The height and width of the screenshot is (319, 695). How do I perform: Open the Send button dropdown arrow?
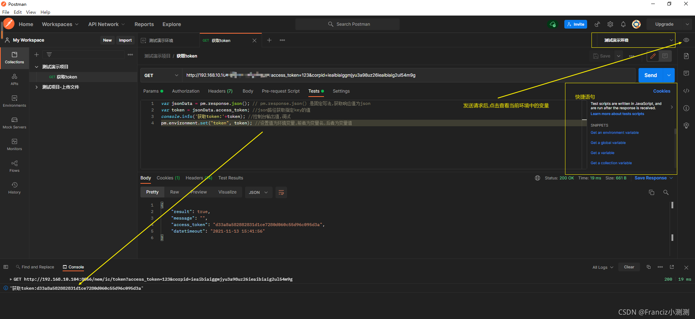(669, 75)
